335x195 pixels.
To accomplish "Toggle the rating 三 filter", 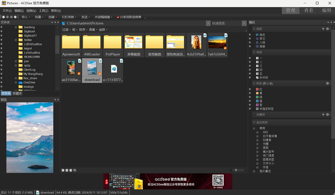I will tap(257, 66).
